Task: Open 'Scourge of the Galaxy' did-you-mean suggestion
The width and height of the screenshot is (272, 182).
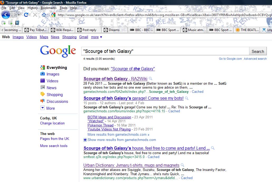Action: pos(133,69)
